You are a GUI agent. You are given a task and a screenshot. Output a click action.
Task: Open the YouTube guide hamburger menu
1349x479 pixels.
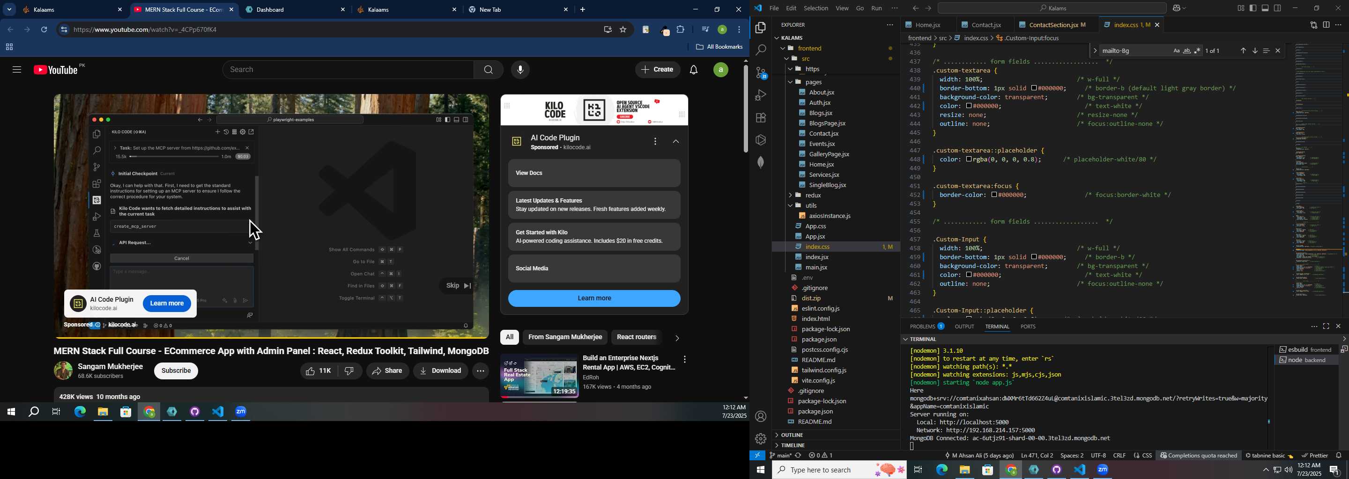click(x=17, y=70)
